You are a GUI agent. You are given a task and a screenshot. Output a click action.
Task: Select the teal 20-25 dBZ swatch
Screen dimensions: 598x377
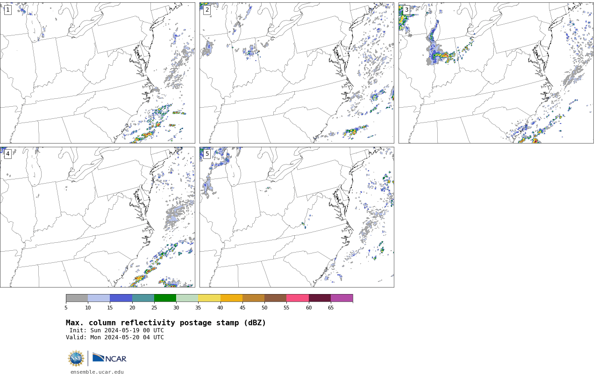point(143,298)
